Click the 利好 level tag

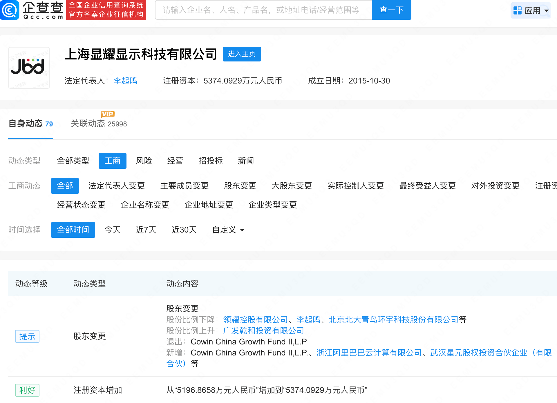pos(27,390)
